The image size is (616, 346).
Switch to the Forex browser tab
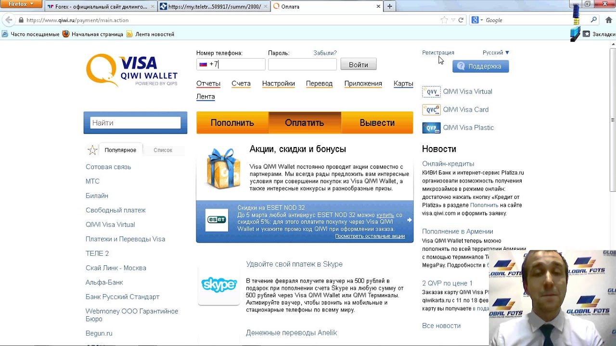tap(101, 7)
